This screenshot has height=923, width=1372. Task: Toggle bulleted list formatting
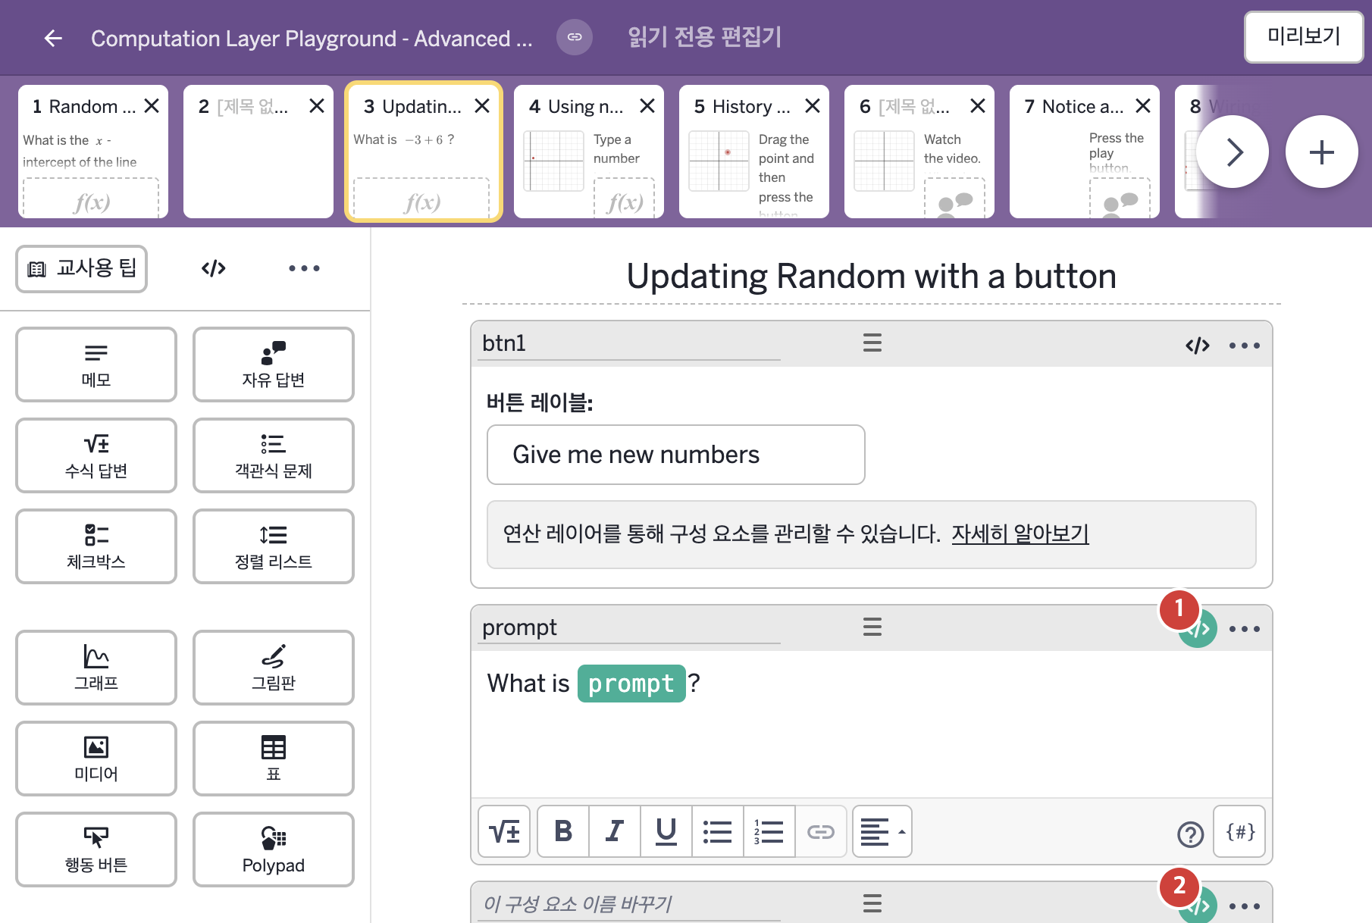[x=718, y=831]
